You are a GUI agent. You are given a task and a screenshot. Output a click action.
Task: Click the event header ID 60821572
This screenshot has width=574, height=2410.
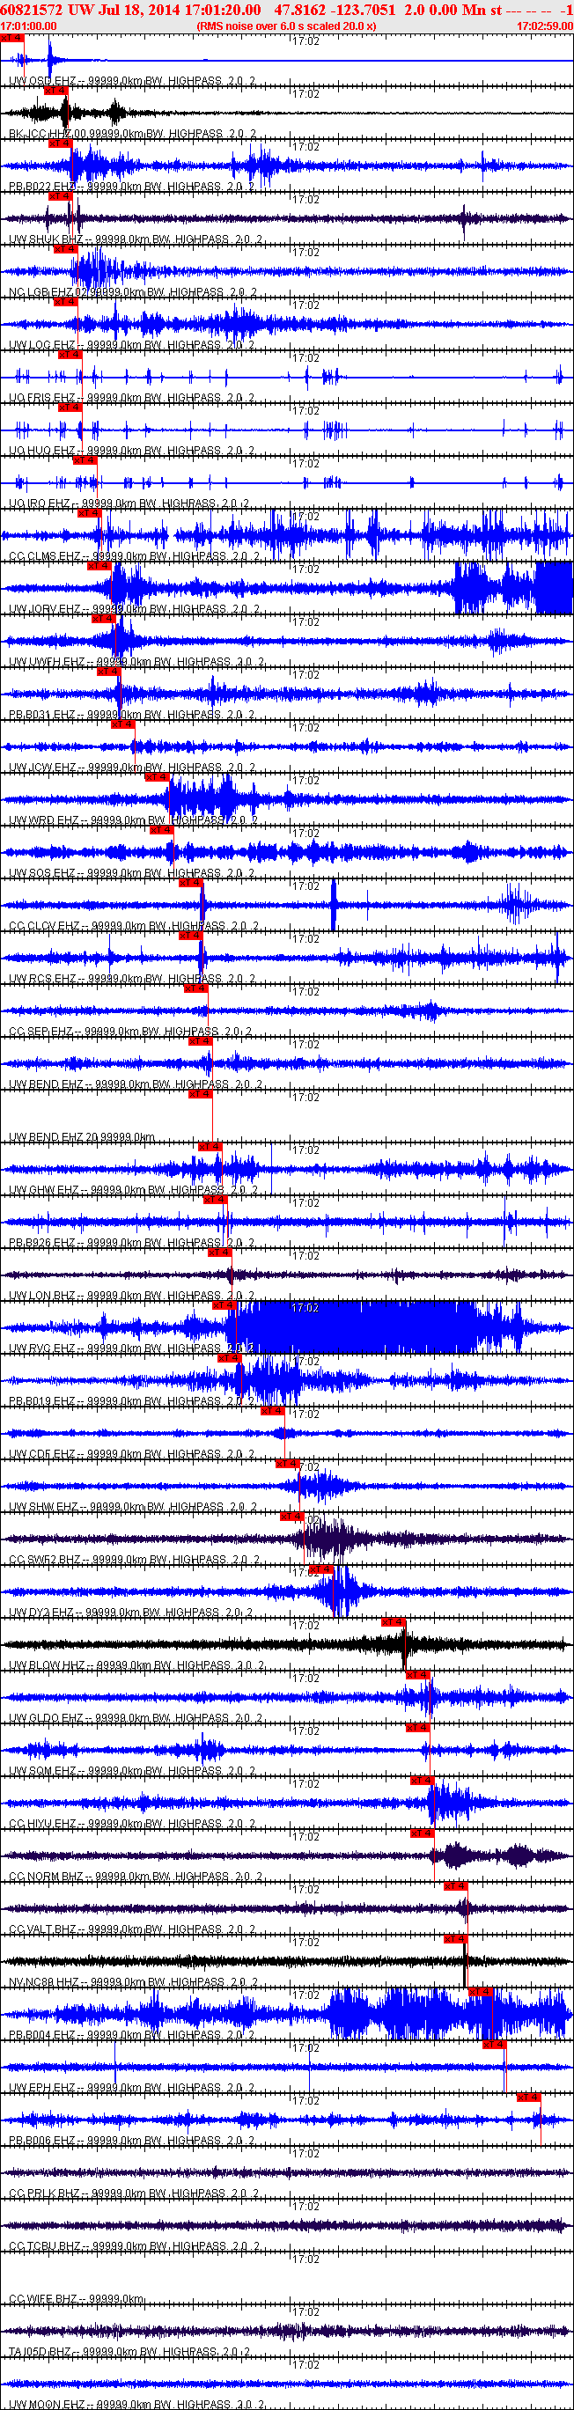click(x=30, y=10)
